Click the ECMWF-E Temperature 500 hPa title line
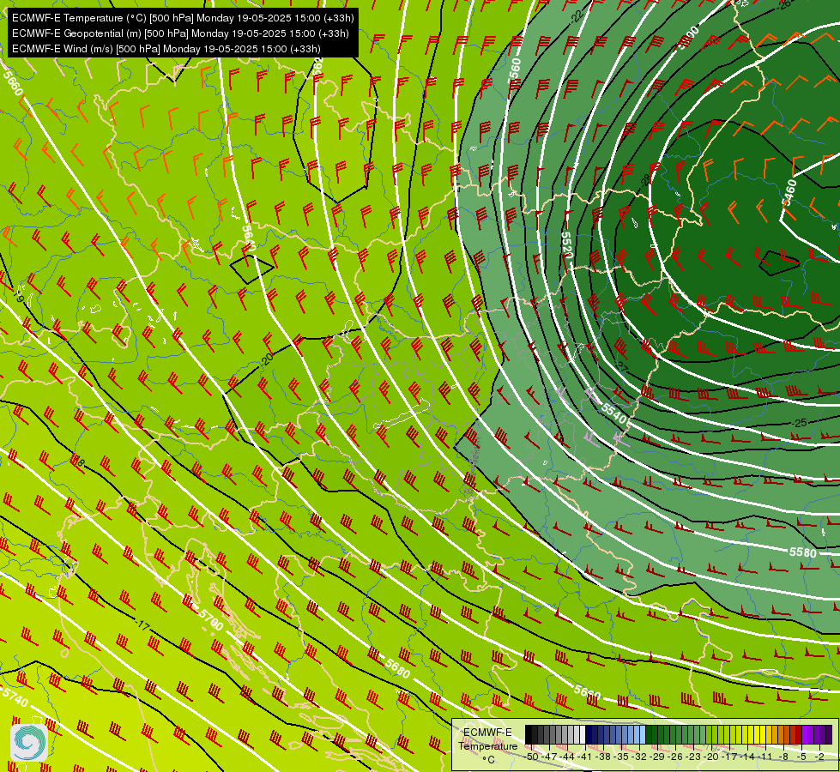 click(x=183, y=18)
